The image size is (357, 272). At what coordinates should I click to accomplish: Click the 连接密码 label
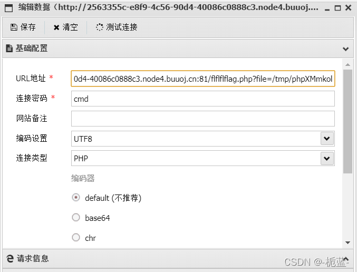pos(32,99)
